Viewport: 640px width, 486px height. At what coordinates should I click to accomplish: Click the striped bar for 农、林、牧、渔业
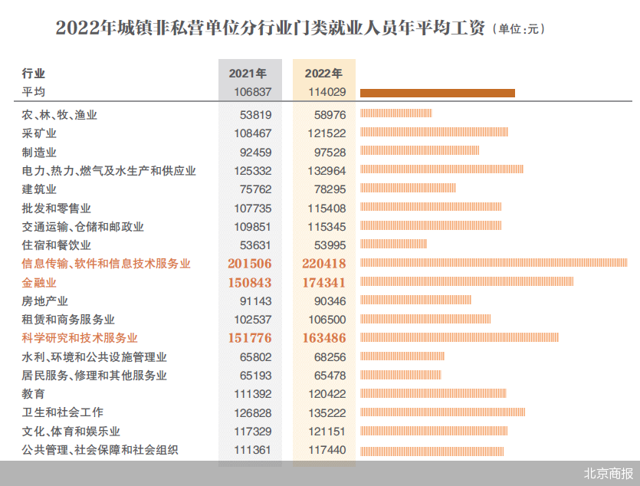(x=395, y=114)
